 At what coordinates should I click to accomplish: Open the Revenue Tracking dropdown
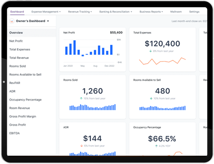80,12
